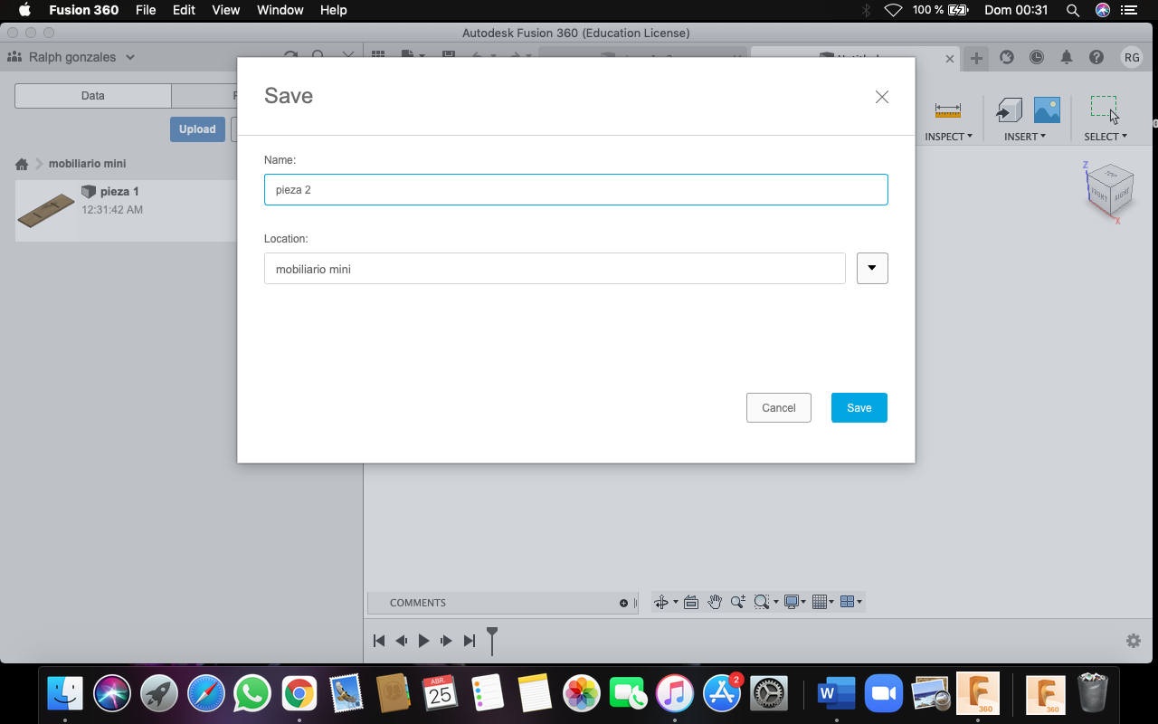Activate the Pan hand tool
The height and width of the screenshot is (724, 1158).
pyautogui.click(x=715, y=602)
